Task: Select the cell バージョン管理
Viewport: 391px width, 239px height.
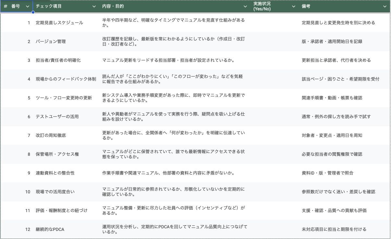Action: tap(51, 41)
